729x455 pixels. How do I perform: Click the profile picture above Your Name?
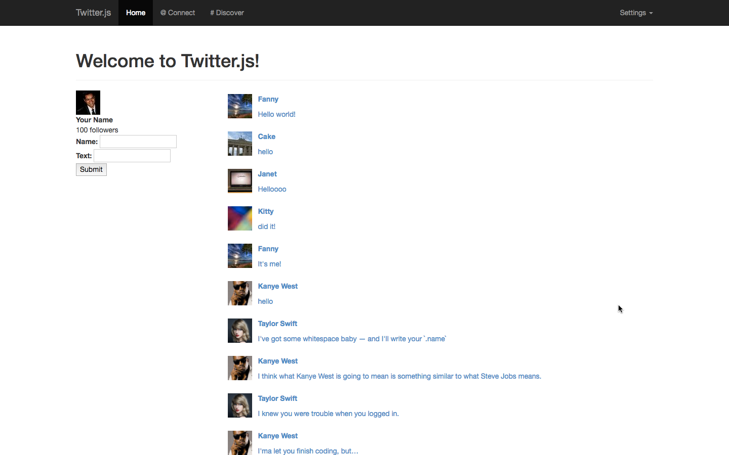pyautogui.click(x=88, y=103)
